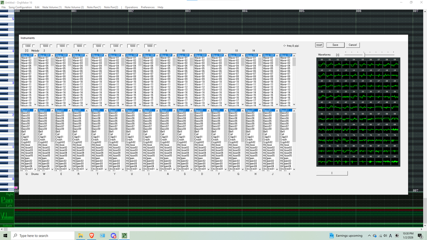Open Brave browser from the taskbar
427x240 pixels.
click(92, 235)
